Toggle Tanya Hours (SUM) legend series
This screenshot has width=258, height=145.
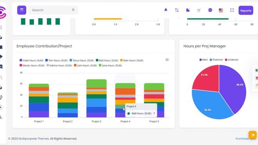[x=82, y=60]
